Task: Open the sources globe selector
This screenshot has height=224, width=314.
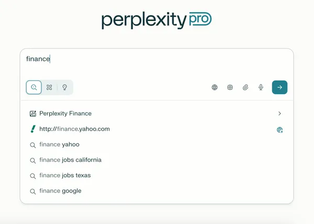Action: 215,88
